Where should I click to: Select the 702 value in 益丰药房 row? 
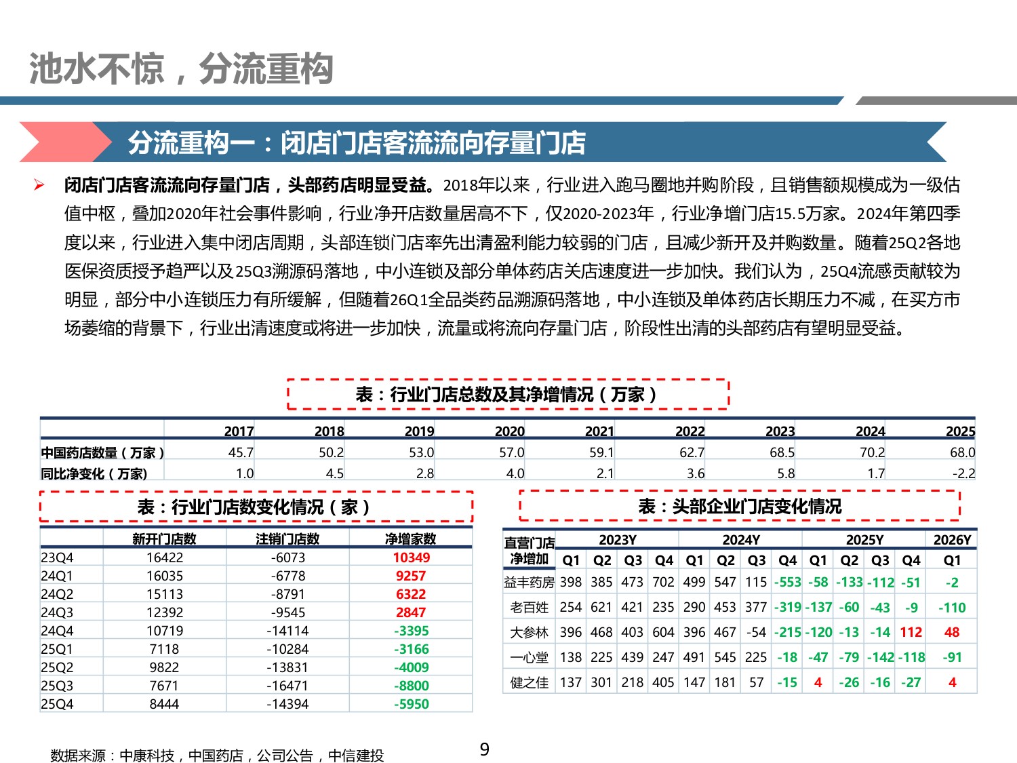[x=663, y=583]
